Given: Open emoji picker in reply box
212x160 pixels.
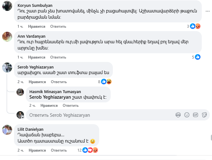Looking at the screenshot, I should [x=187, y=115].
